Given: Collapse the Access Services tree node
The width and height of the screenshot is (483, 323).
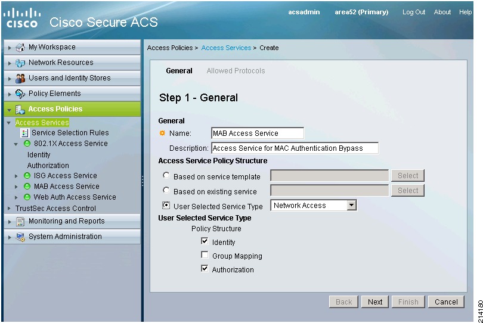Looking at the screenshot, I should tap(8, 123).
